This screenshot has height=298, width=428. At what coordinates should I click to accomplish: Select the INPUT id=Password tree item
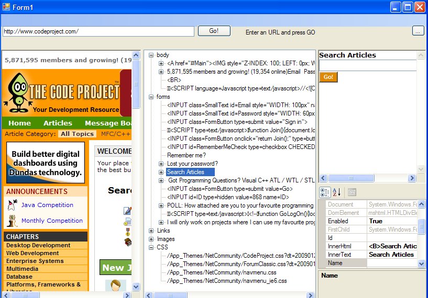point(241,113)
